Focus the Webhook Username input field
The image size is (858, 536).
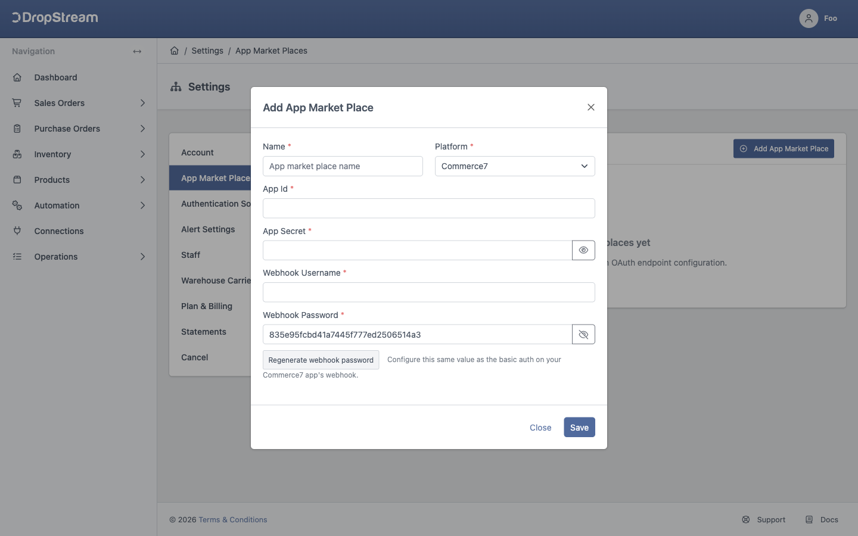[x=429, y=292]
